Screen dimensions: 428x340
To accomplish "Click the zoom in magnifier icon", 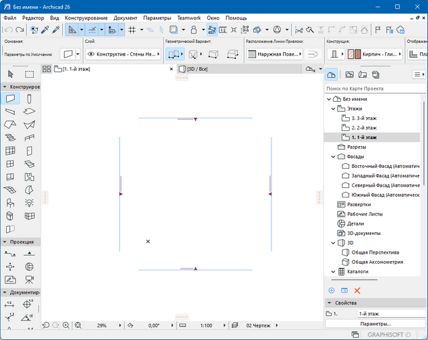I will point(66,325).
